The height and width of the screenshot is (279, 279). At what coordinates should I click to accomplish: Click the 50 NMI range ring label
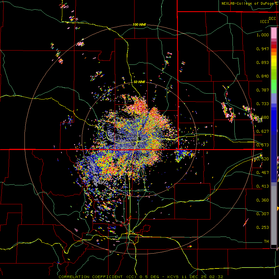(x=139, y=82)
